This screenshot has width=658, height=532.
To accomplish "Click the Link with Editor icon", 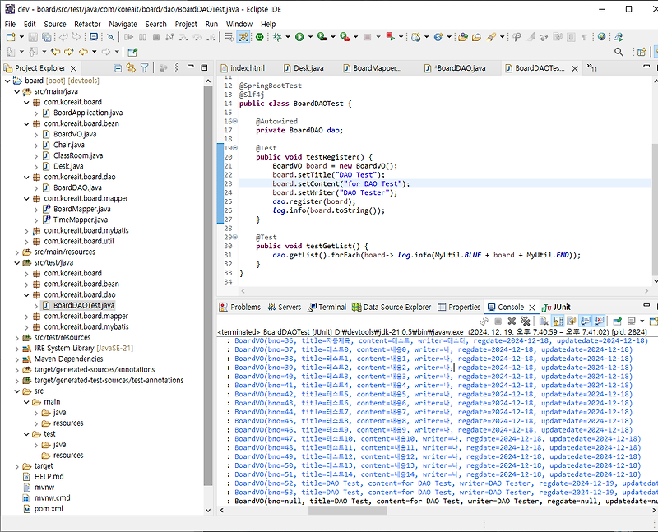I will click(132, 68).
